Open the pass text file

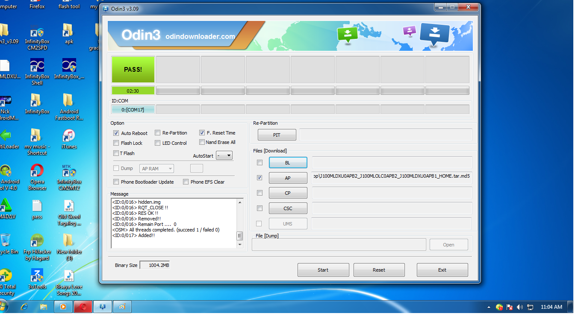tap(37, 209)
